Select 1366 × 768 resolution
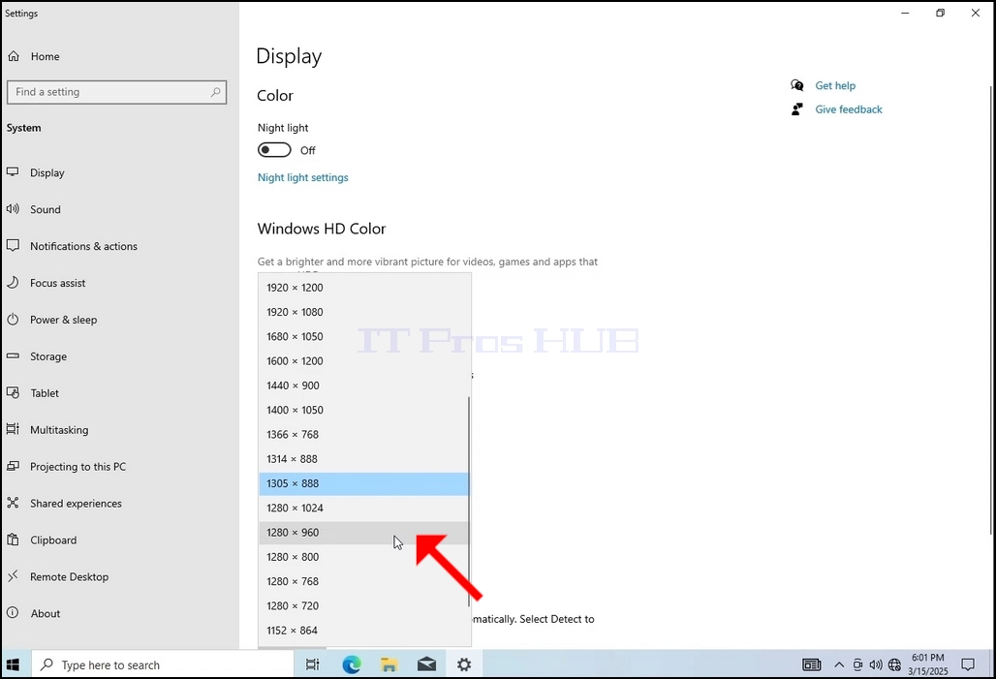 [363, 435]
